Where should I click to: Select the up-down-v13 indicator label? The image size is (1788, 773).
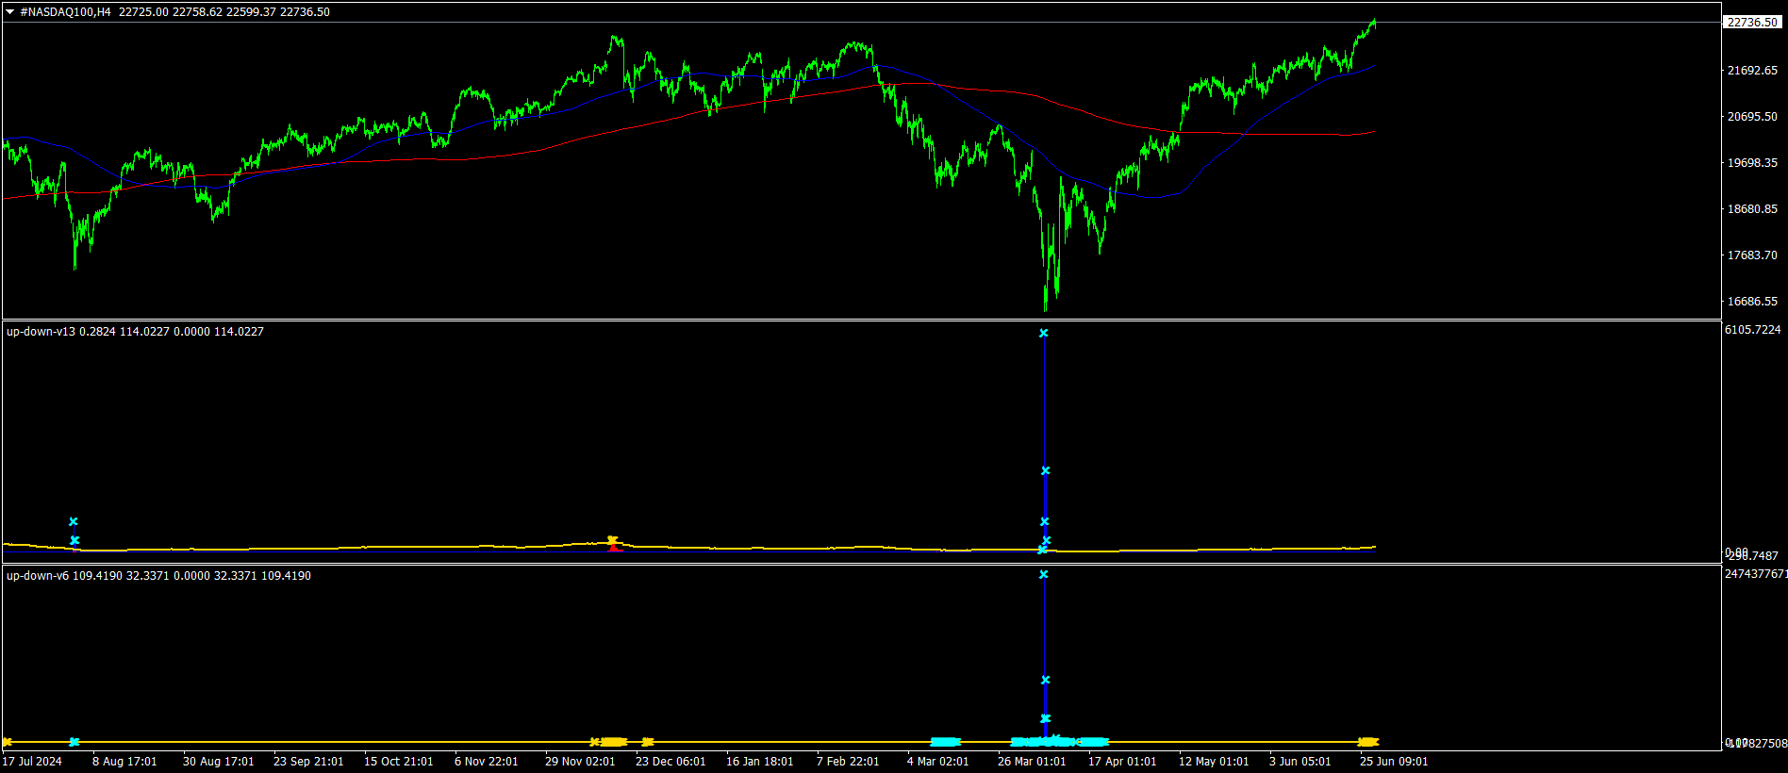tap(41, 332)
